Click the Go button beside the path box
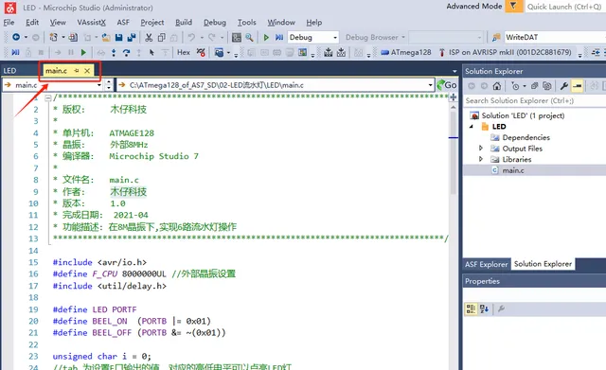 [447, 85]
